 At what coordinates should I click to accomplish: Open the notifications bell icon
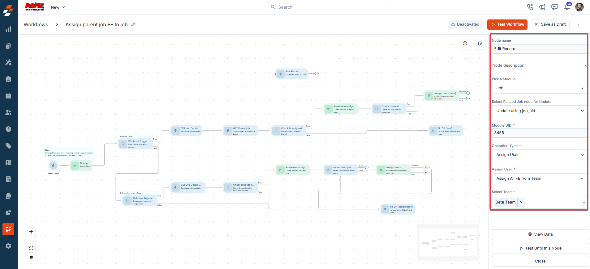pos(567,7)
